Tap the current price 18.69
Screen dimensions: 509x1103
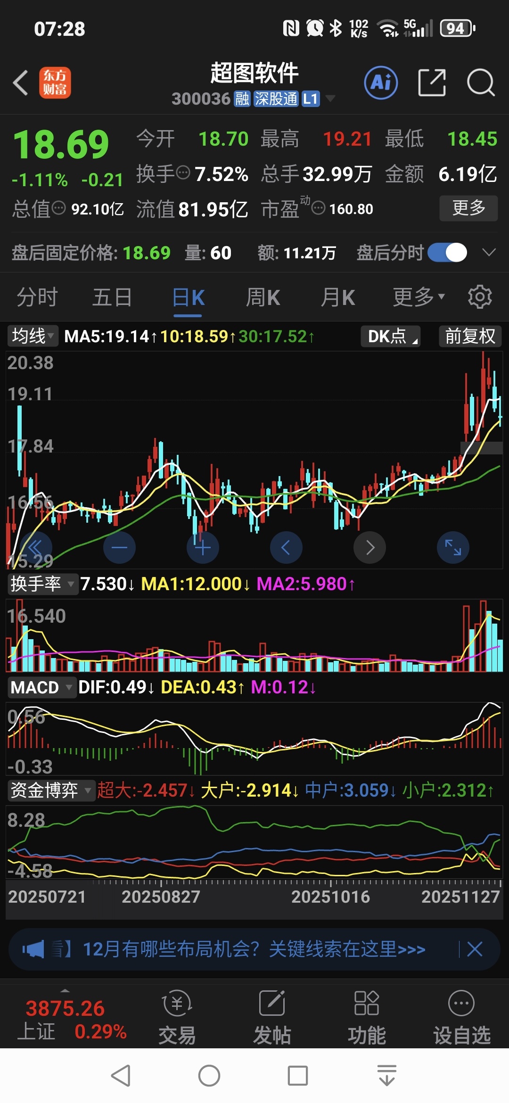coord(61,145)
